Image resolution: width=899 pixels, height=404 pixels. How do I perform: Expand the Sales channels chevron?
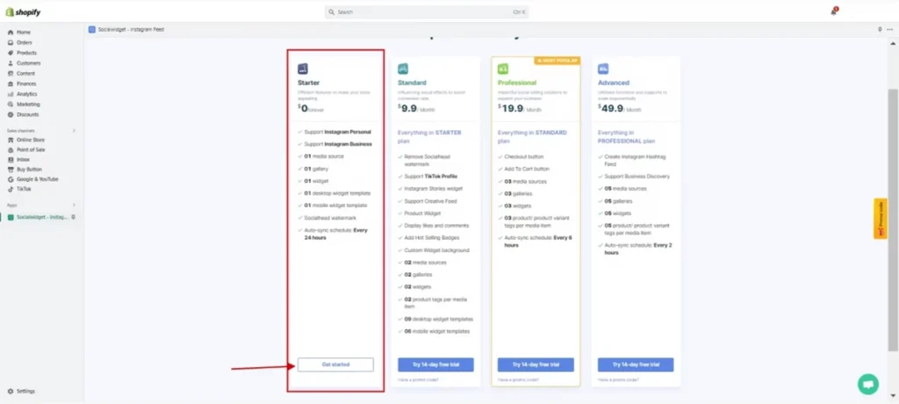click(x=74, y=131)
